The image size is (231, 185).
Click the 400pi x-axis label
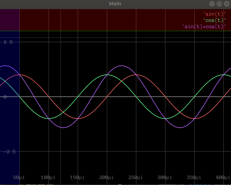tap(223, 177)
